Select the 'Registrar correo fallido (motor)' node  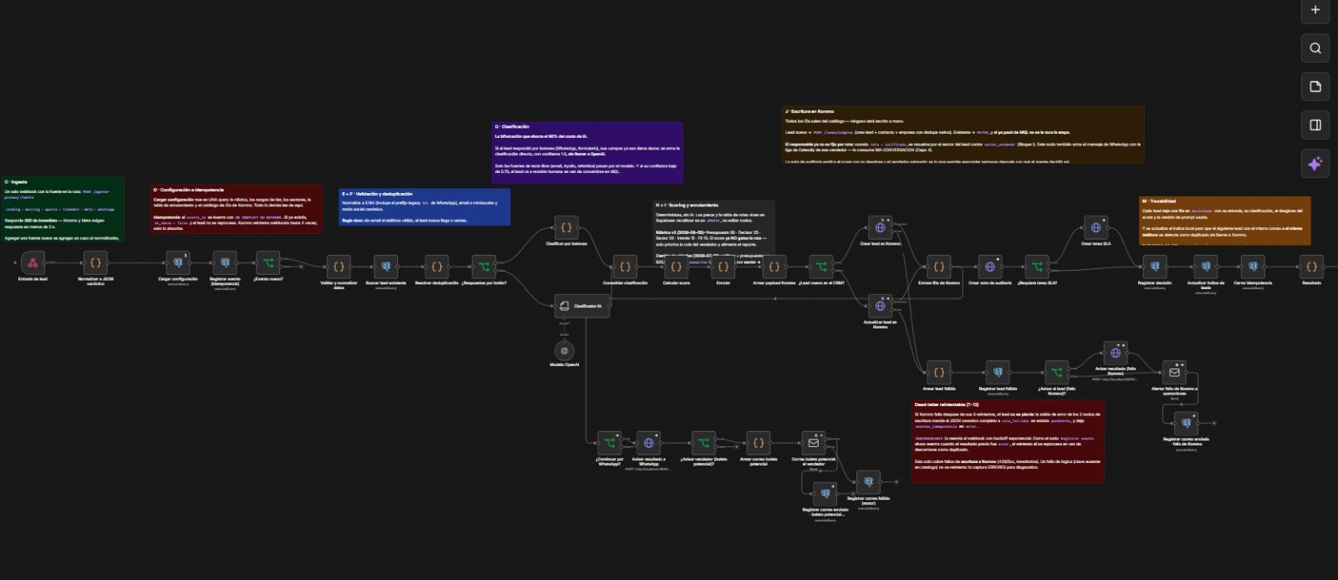point(868,482)
